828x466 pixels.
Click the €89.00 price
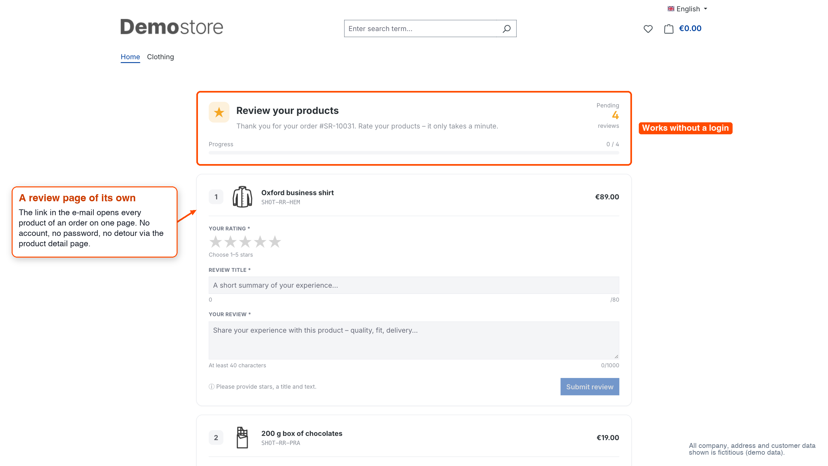coord(607,197)
